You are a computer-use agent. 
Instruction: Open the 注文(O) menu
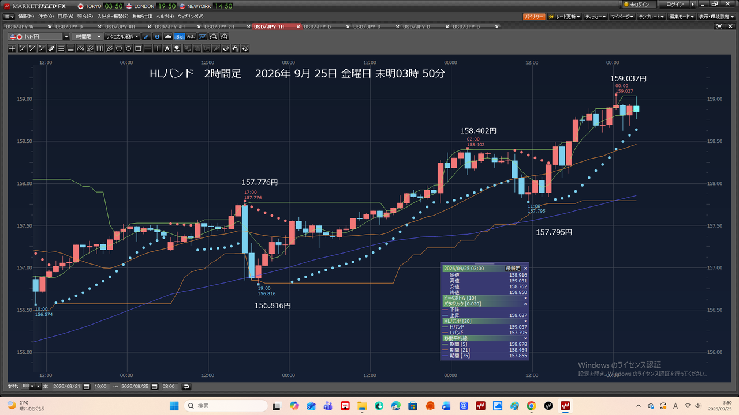click(46, 17)
